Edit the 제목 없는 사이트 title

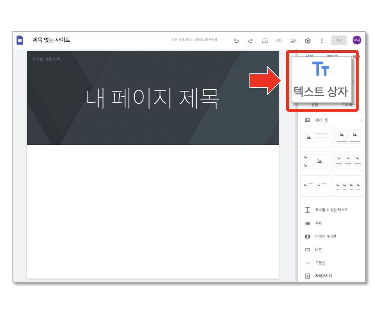point(51,40)
